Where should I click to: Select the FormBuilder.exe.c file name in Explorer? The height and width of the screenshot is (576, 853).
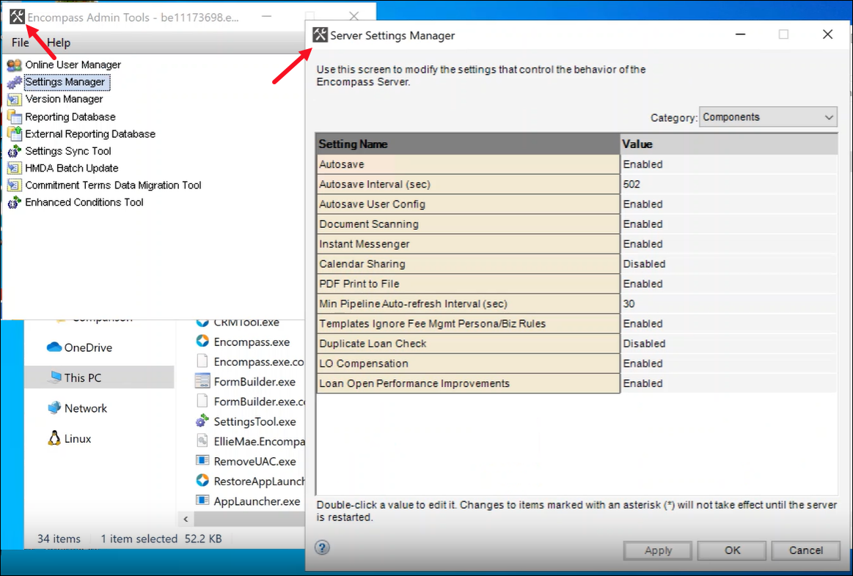tap(260, 401)
